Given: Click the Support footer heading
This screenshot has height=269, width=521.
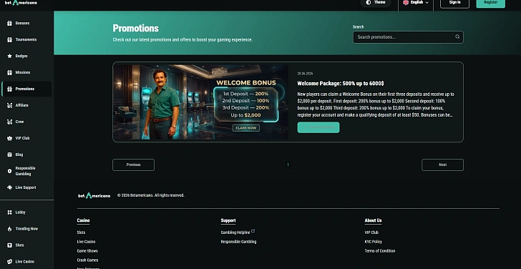Looking at the screenshot, I should tap(228, 220).
